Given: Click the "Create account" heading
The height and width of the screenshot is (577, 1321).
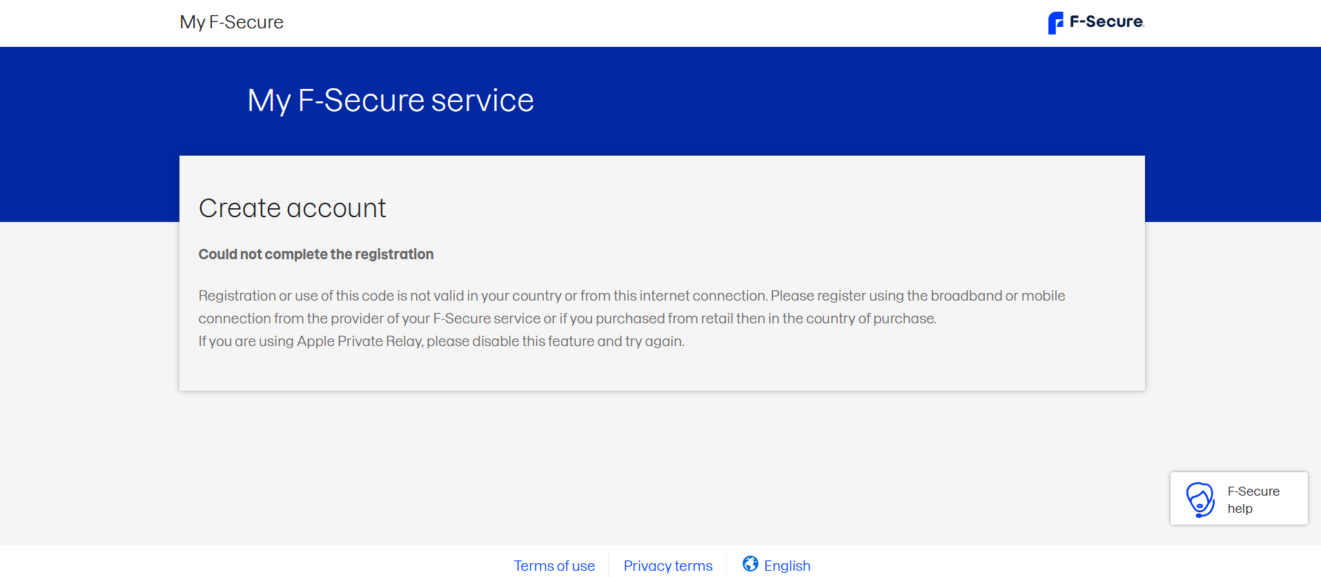Looking at the screenshot, I should (x=292, y=208).
